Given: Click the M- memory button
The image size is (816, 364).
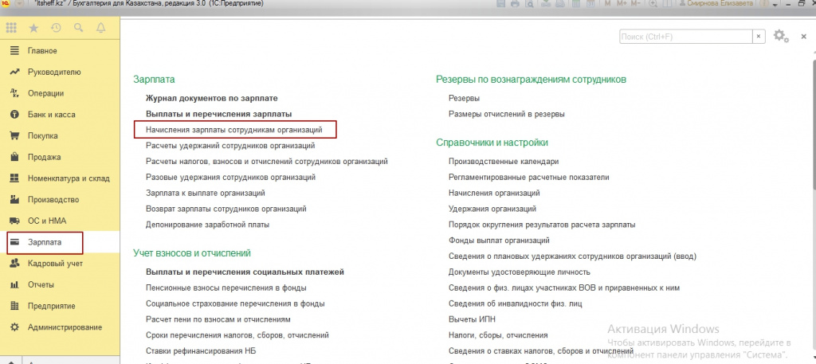Looking at the screenshot, I should 635,3.
